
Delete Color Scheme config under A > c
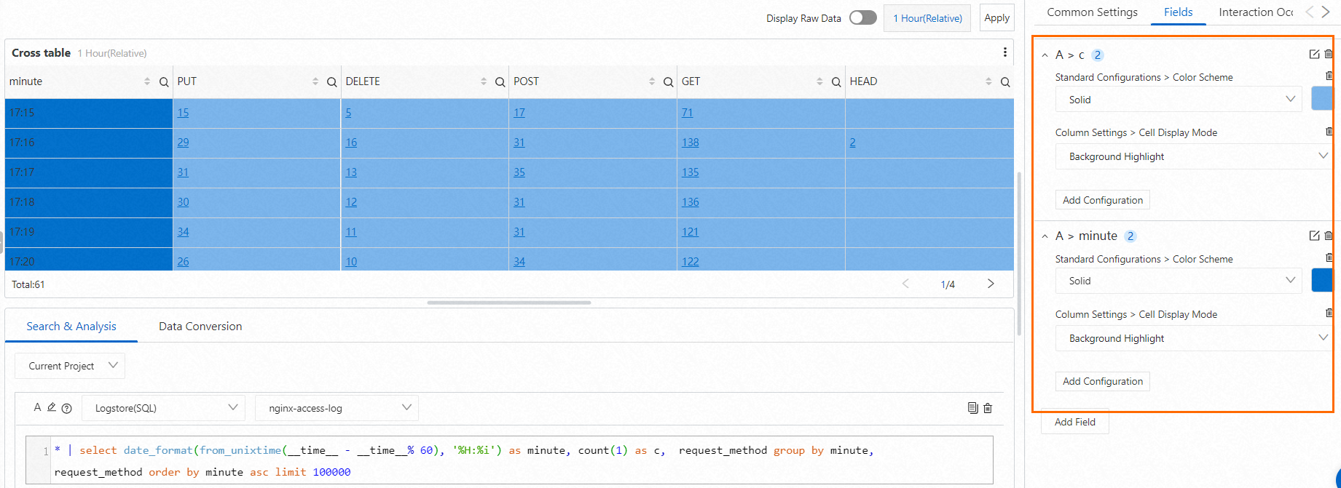[1329, 76]
